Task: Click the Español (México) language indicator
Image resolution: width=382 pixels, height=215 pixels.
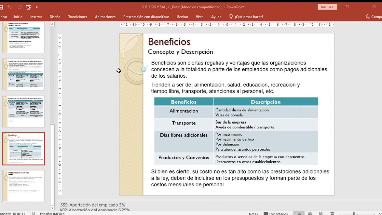Action: [x=53, y=214]
